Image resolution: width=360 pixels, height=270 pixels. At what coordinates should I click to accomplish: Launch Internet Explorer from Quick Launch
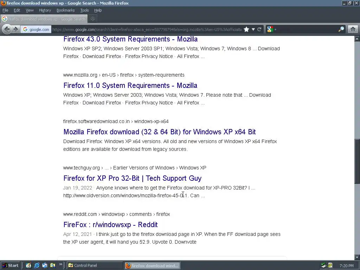tap(37, 265)
